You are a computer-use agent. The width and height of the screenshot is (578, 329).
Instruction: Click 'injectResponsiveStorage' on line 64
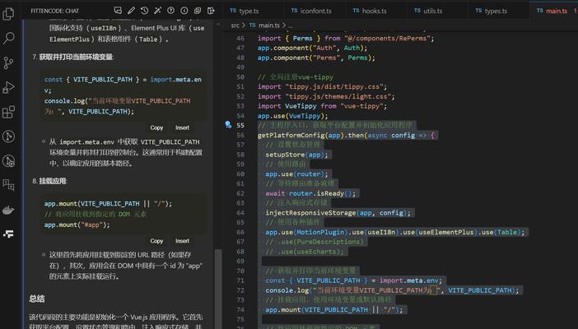(310, 212)
